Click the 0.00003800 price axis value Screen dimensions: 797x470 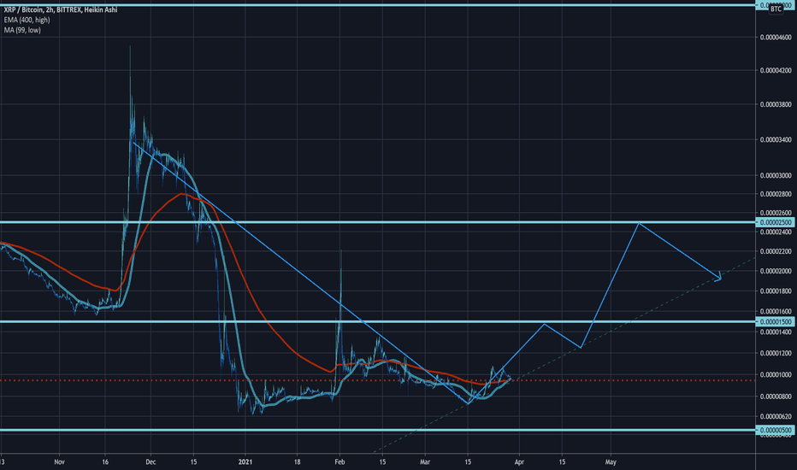(776, 104)
